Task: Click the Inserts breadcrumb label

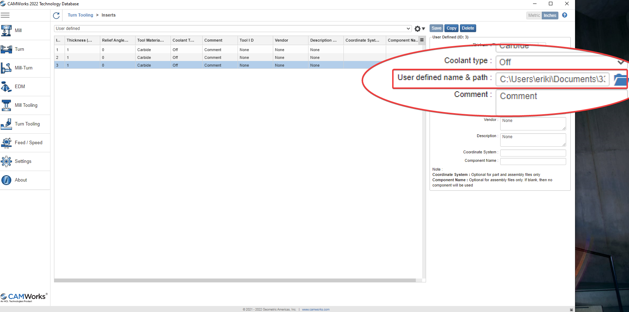Action: 108,15
